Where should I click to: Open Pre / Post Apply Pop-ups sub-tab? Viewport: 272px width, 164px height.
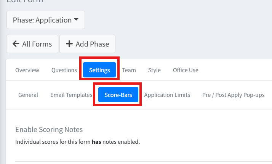pos(233,95)
